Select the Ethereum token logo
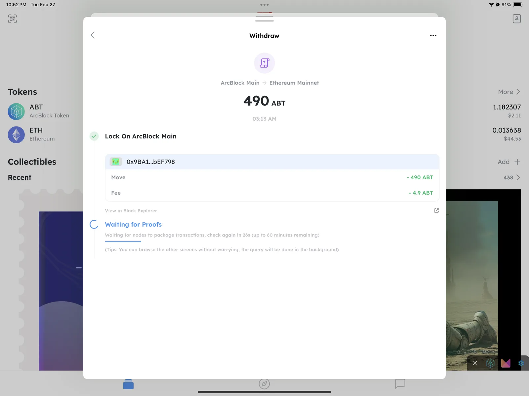Viewport: 529px width, 396px height. tap(16, 135)
